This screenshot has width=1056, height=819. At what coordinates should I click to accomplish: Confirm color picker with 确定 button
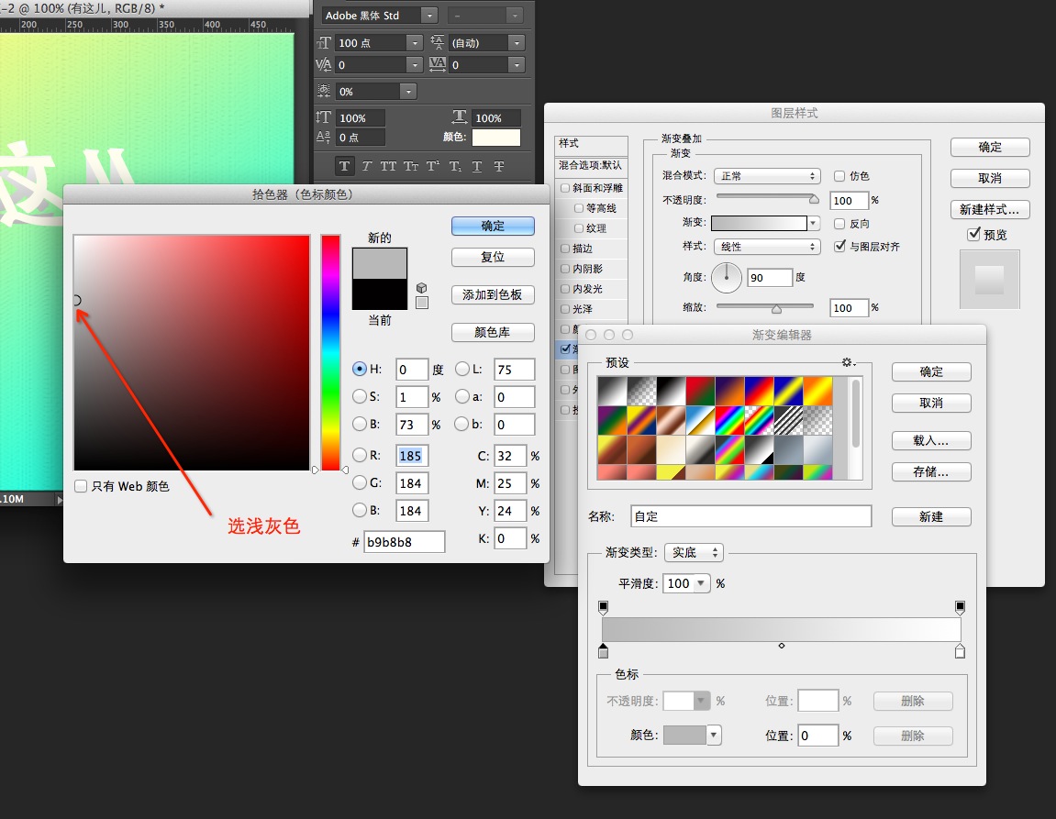[x=493, y=227]
